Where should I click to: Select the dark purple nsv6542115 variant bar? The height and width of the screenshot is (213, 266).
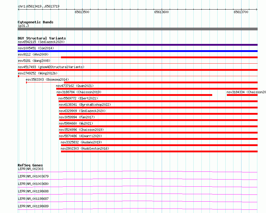coord(137,45)
